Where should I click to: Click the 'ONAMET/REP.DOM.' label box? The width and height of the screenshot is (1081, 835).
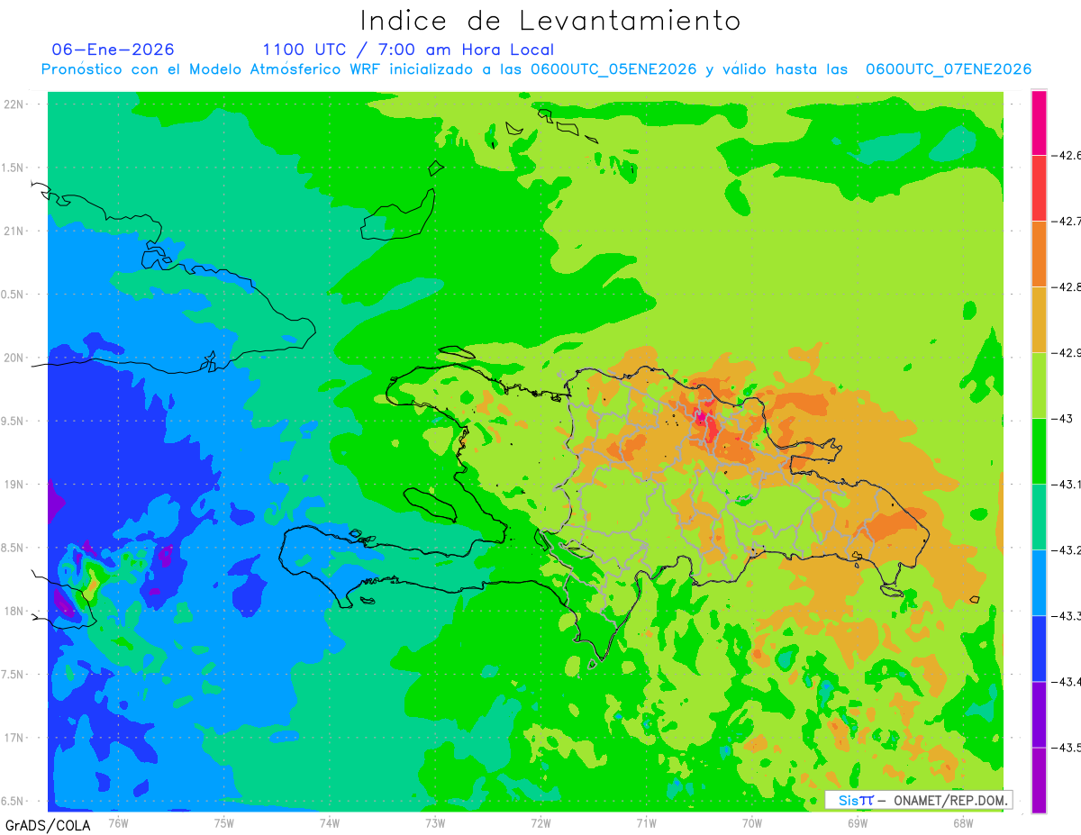(918, 800)
